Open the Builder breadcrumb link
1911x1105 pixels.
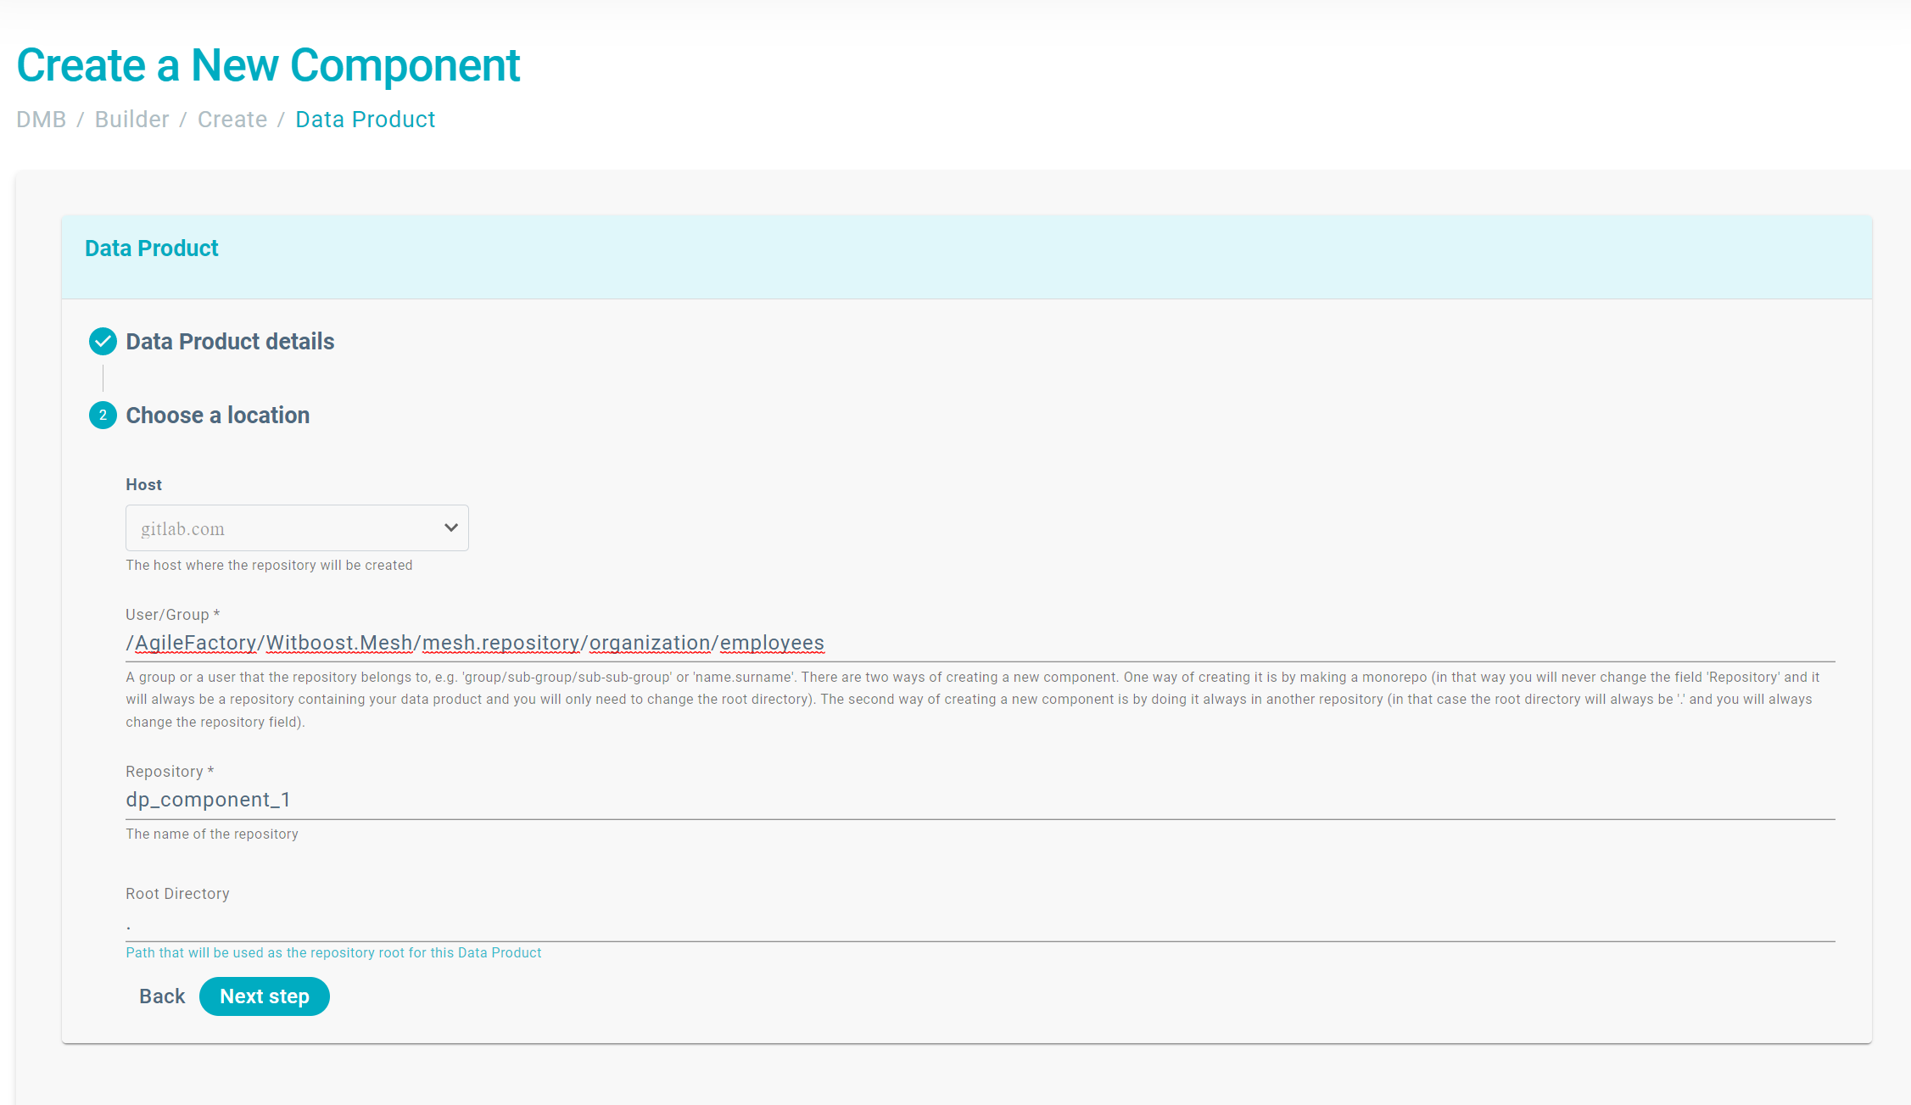point(132,120)
